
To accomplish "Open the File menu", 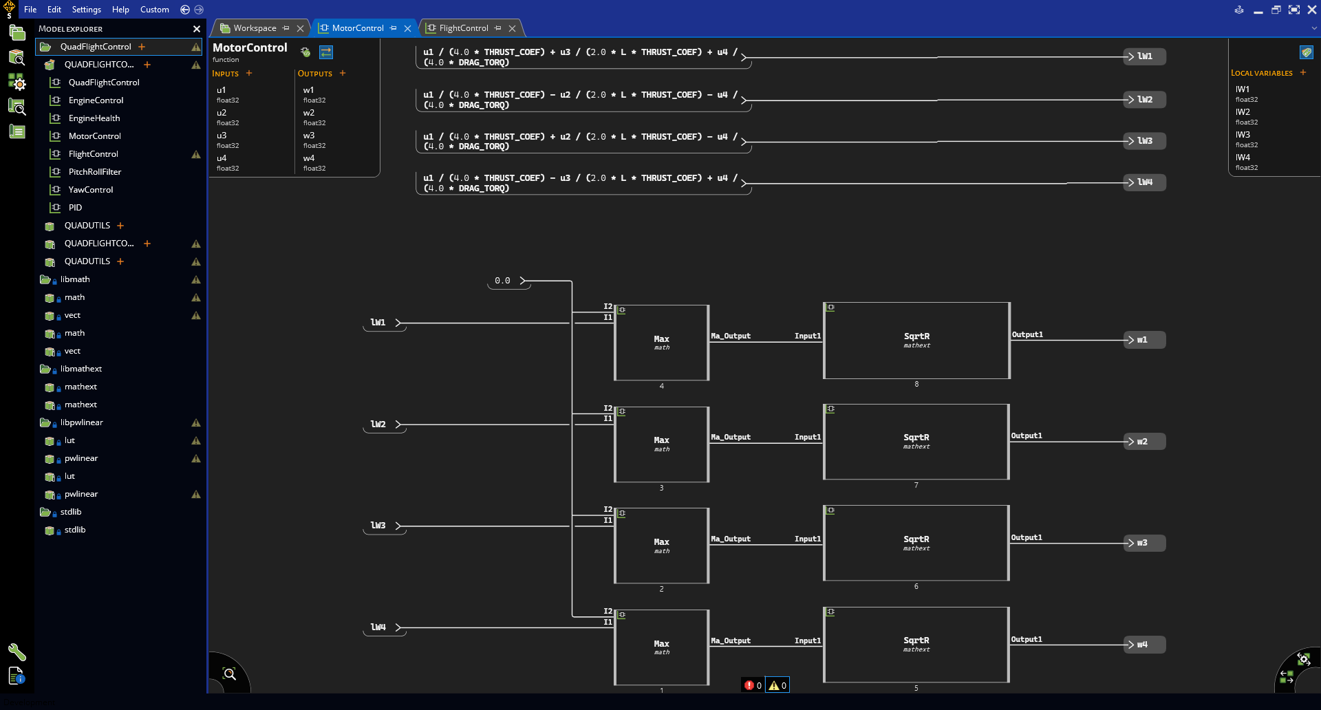I will tap(30, 10).
